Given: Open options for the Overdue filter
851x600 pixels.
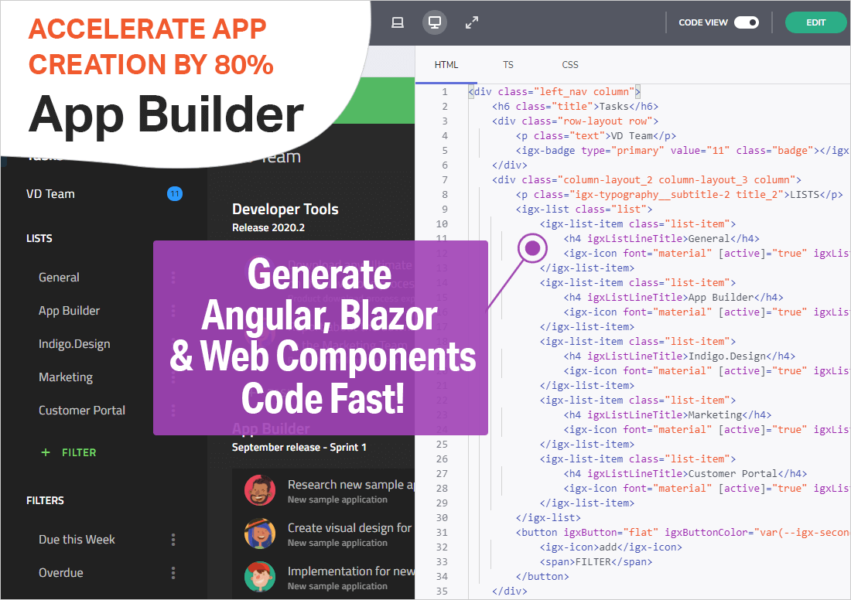Looking at the screenshot, I should [x=173, y=572].
